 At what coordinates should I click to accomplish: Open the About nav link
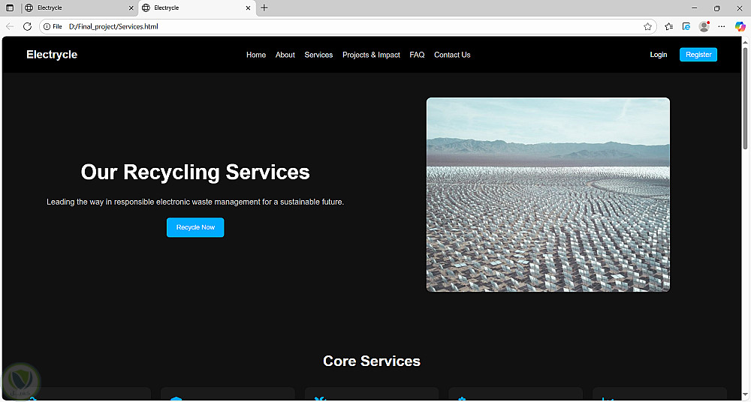coord(285,55)
